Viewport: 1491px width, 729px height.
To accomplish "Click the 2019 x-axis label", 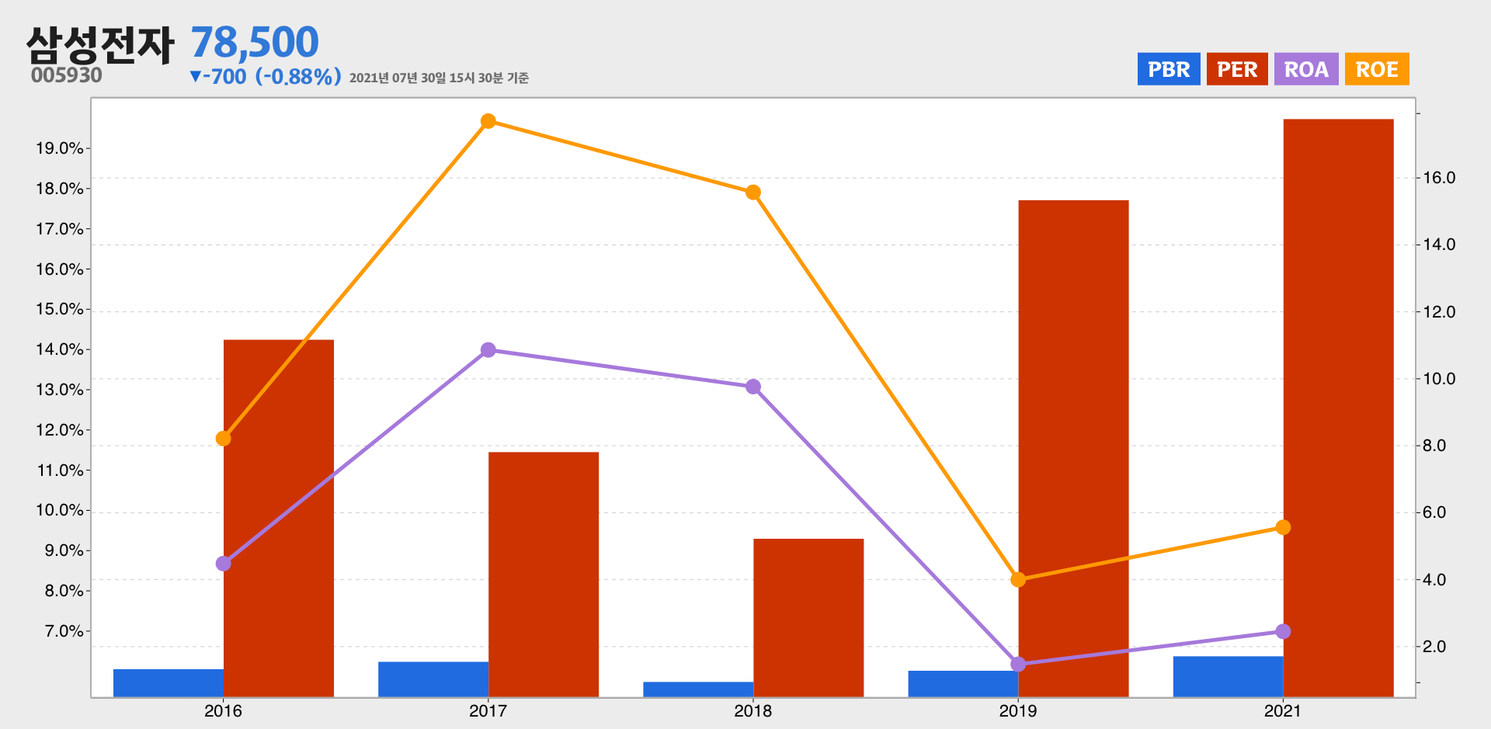I will point(1017,710).
